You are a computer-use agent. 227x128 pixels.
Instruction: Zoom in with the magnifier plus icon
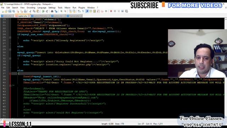(x=61, y=11)
